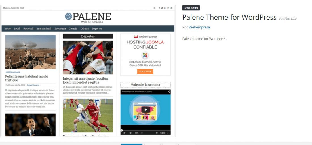Open video settings gear icon

coord(157,133)
